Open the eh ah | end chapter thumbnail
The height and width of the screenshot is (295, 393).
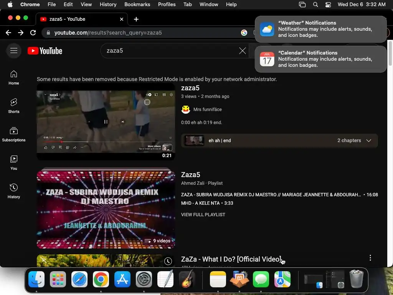[194, 141]
